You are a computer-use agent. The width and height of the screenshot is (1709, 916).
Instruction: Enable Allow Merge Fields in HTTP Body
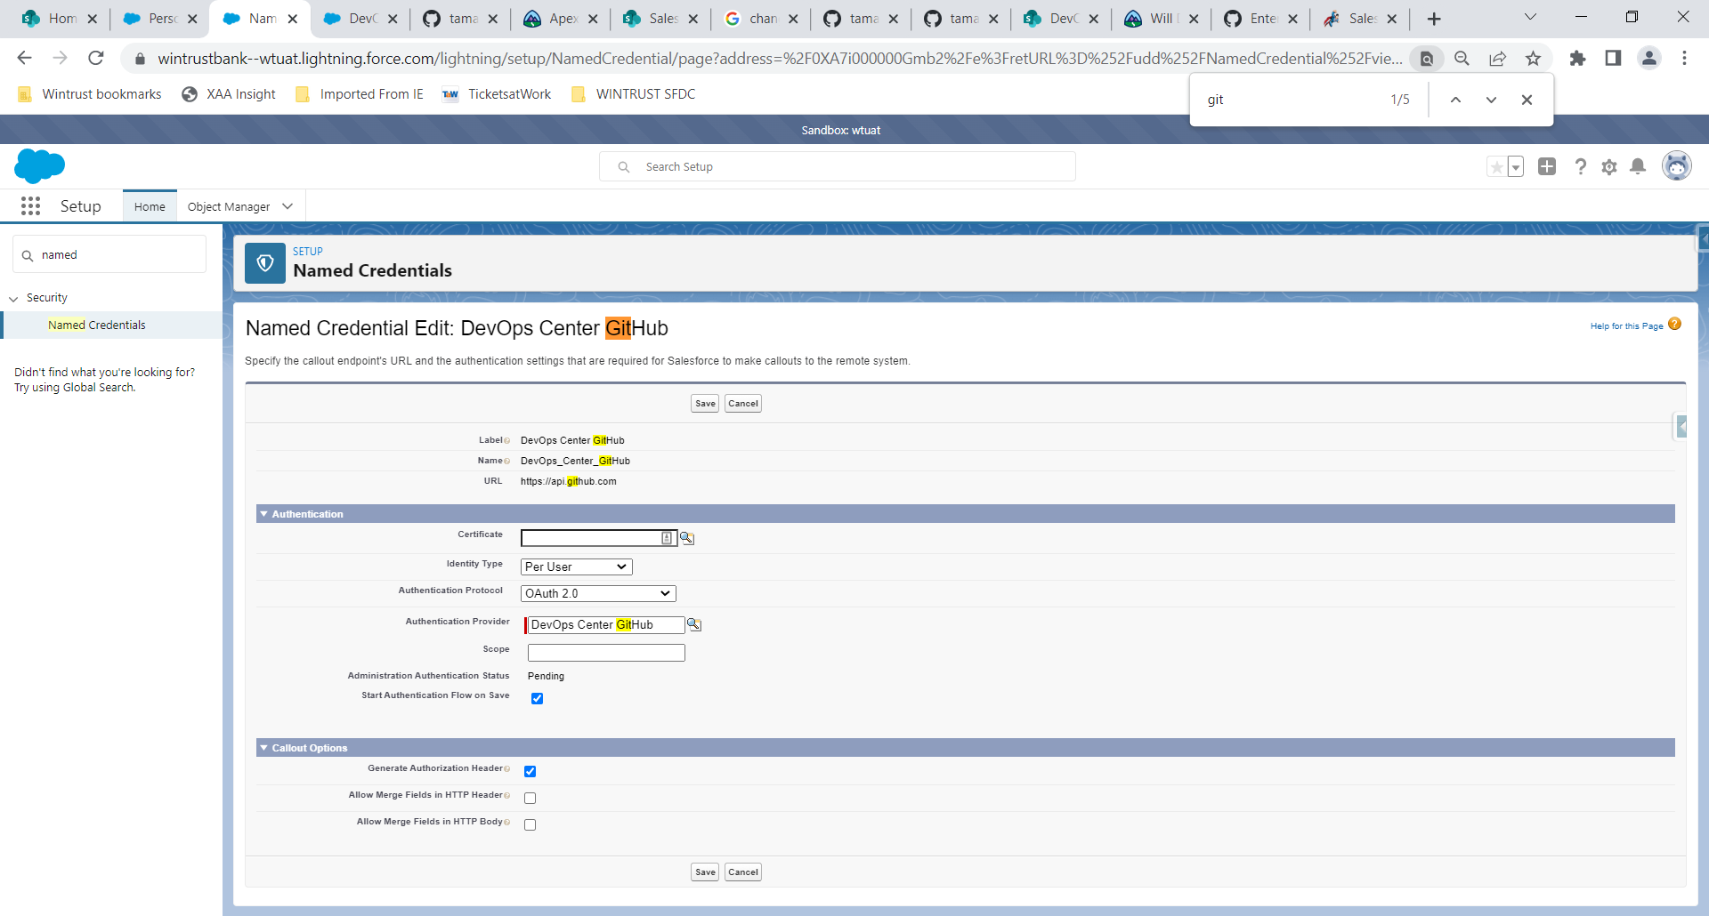pyautogui.click(x=531, y=824)
